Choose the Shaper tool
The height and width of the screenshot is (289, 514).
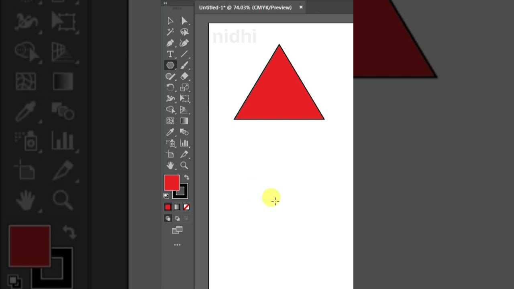(170, 76)
